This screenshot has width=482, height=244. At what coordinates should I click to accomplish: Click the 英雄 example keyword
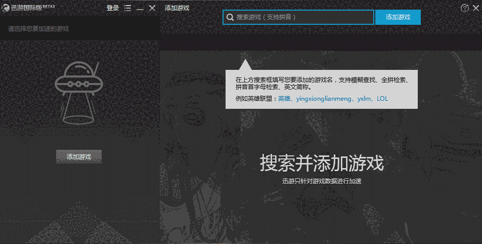(x=284, y=99)
